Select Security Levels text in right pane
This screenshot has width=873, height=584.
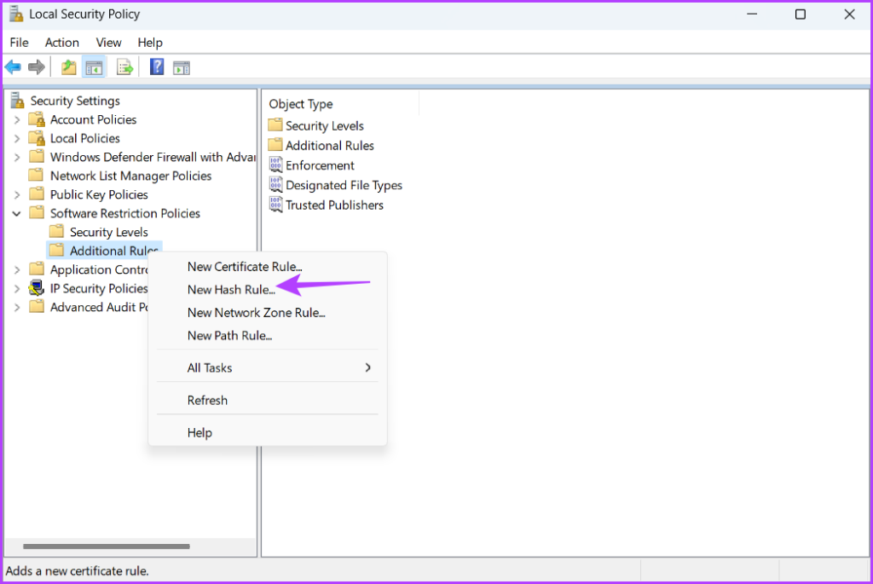tap(325, 126)
